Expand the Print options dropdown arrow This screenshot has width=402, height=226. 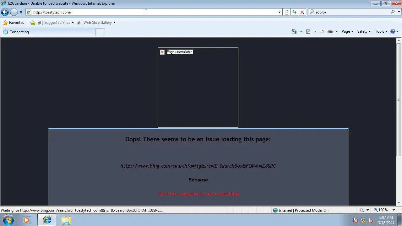[x=337, y=31]
